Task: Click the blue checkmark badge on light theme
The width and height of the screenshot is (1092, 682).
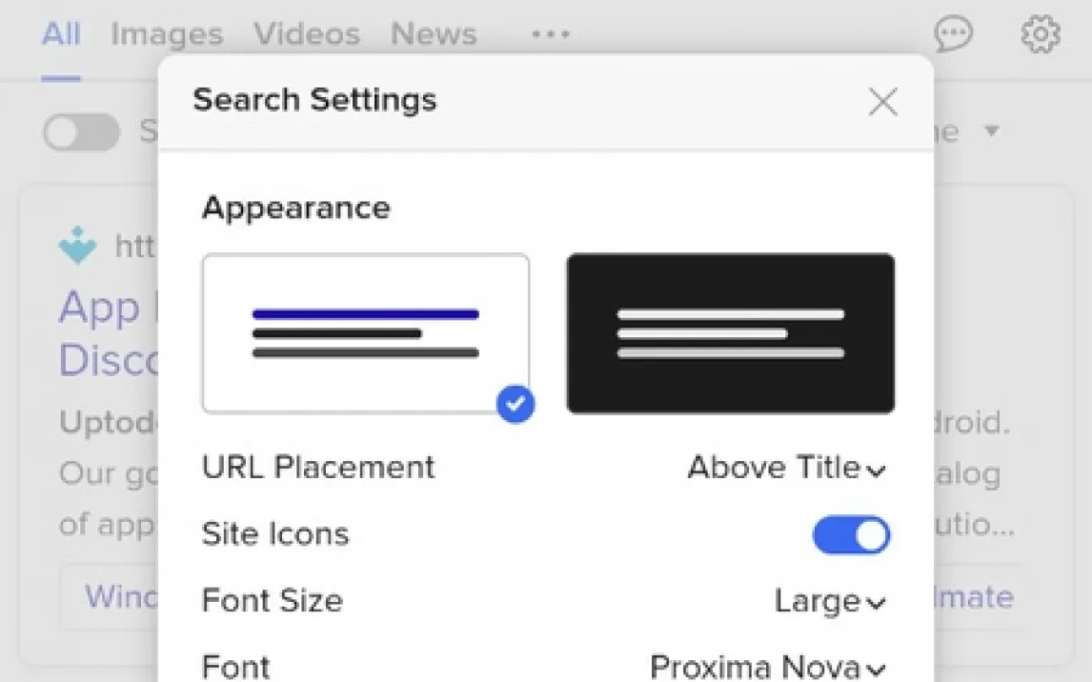Action: tap(516, 405)
